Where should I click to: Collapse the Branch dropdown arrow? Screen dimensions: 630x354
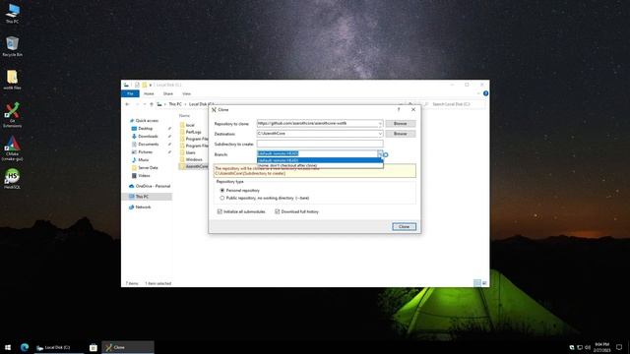[x=380, y=153]
